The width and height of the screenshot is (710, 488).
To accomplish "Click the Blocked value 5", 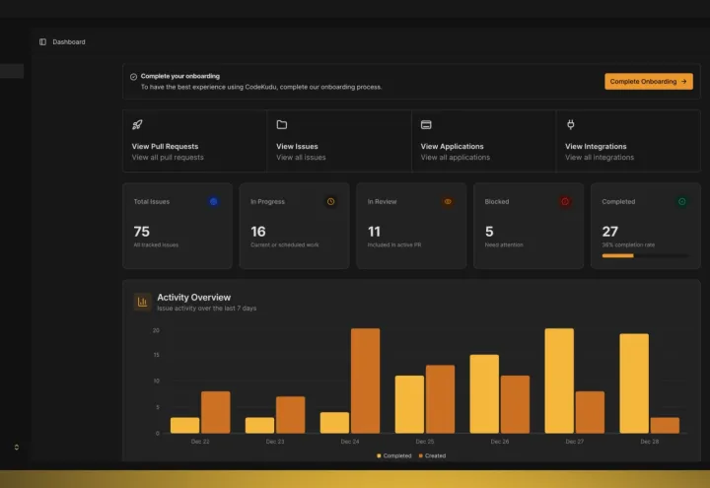I will tap(489, 232).
